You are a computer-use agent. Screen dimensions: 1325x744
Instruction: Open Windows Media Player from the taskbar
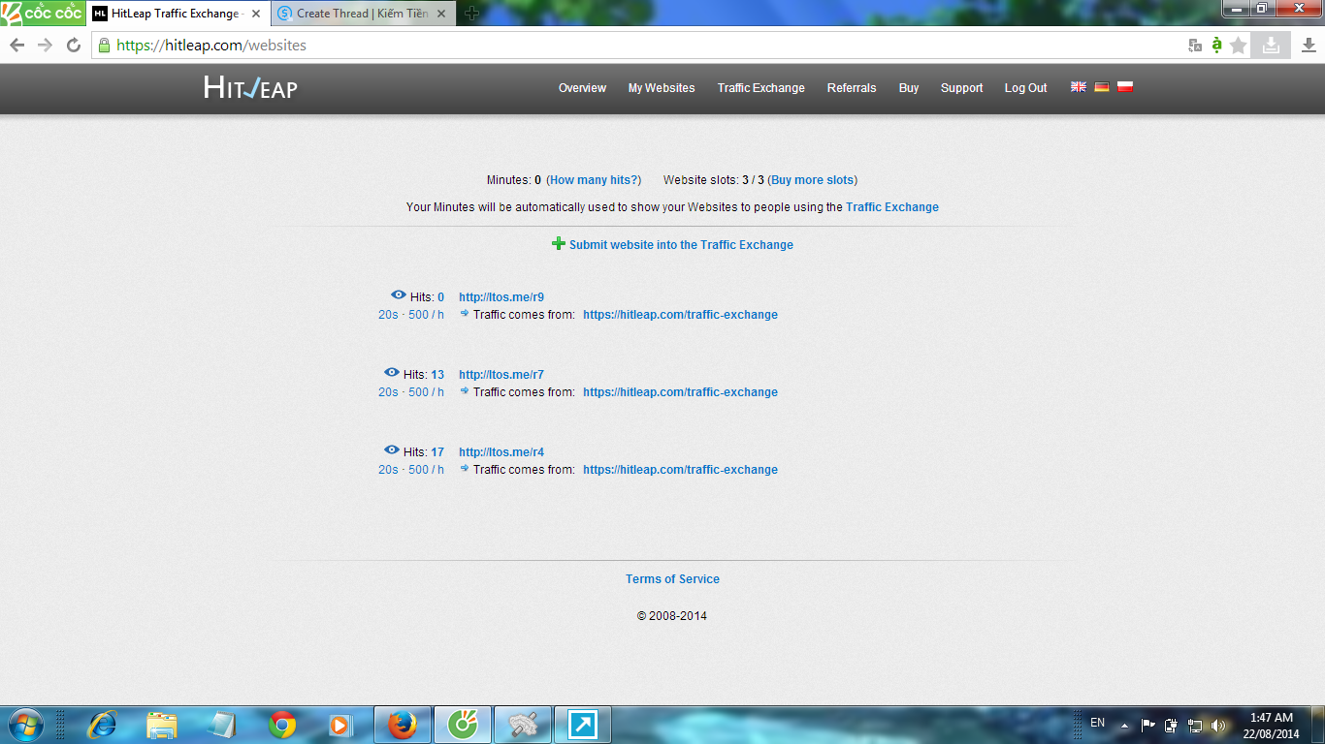pyautogui.click(x=340, y=725)
